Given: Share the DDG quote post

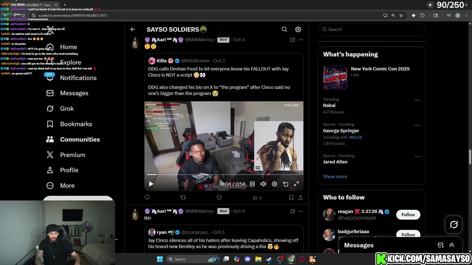Looking at the screenshot, I should click(301, 198).
